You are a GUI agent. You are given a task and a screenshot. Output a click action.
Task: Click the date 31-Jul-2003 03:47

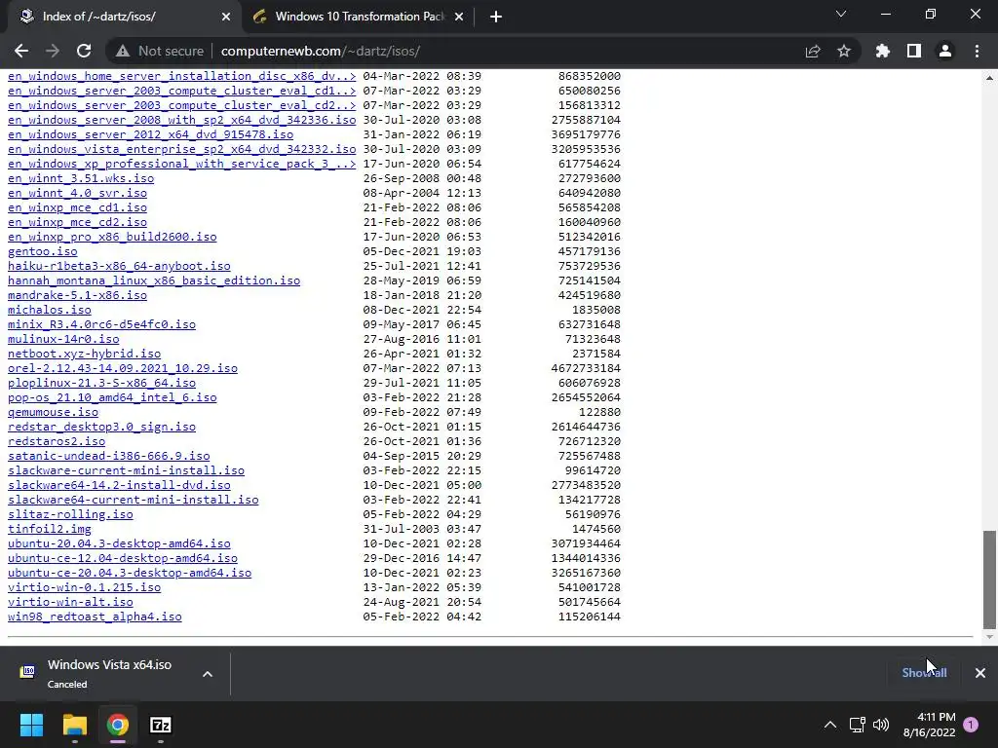(422, 530)
